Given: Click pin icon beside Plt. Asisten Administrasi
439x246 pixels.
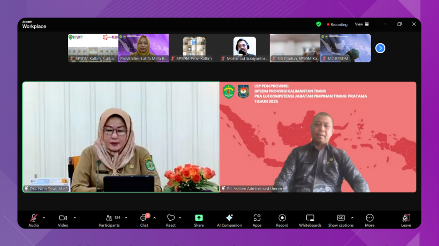Looking at the screenshot, I should coord(223,189).
